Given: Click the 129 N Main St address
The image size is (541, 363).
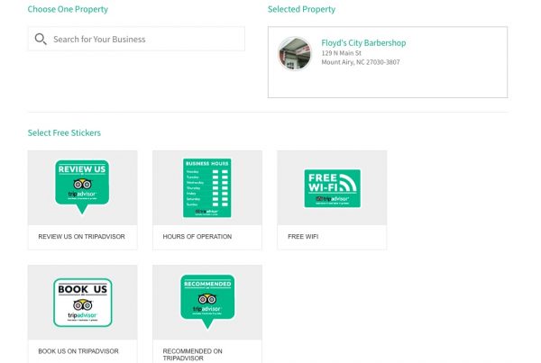Looking at the screenshot, I should click(x=341, y=53).
